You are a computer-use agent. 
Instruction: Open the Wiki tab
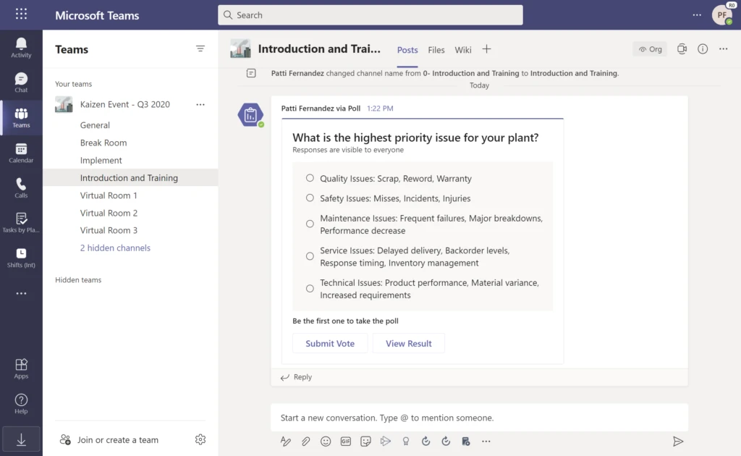(463, 50)
